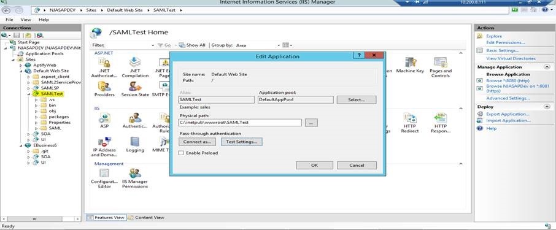Viewport: 556px width, 230px height.
Task: Select the Start Page tree item
Action: click(x=28, y=42)
